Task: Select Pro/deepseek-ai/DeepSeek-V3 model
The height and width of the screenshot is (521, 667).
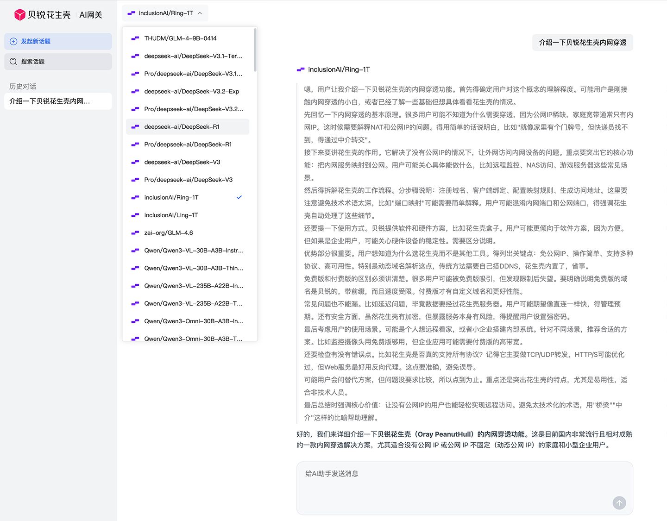Action: pyautogui.click(x=188, y=180)
